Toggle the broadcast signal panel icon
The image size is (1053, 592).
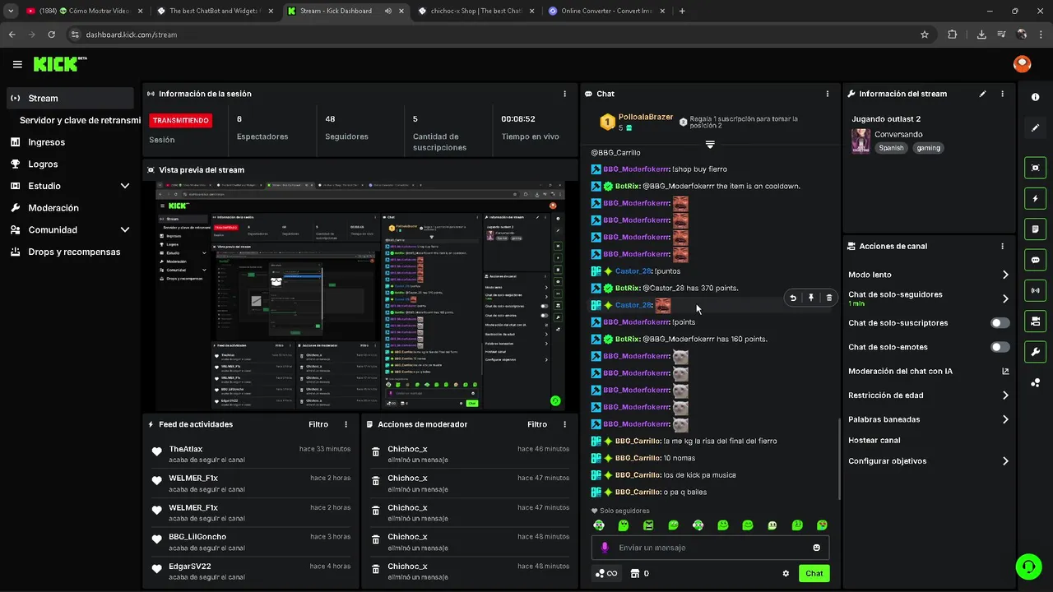[1035, 290]
